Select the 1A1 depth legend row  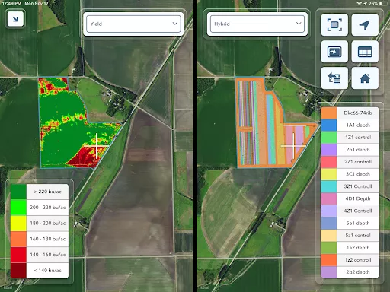tap(350, 125)
